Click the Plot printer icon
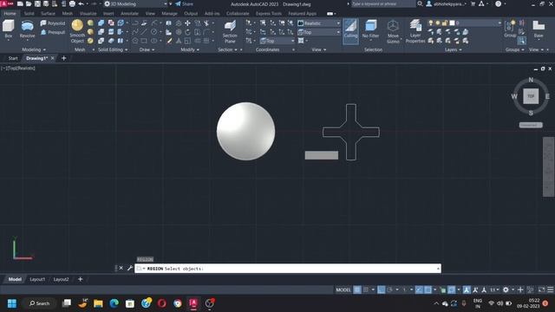This screenshot has width=555, height=312. point(72,3)
